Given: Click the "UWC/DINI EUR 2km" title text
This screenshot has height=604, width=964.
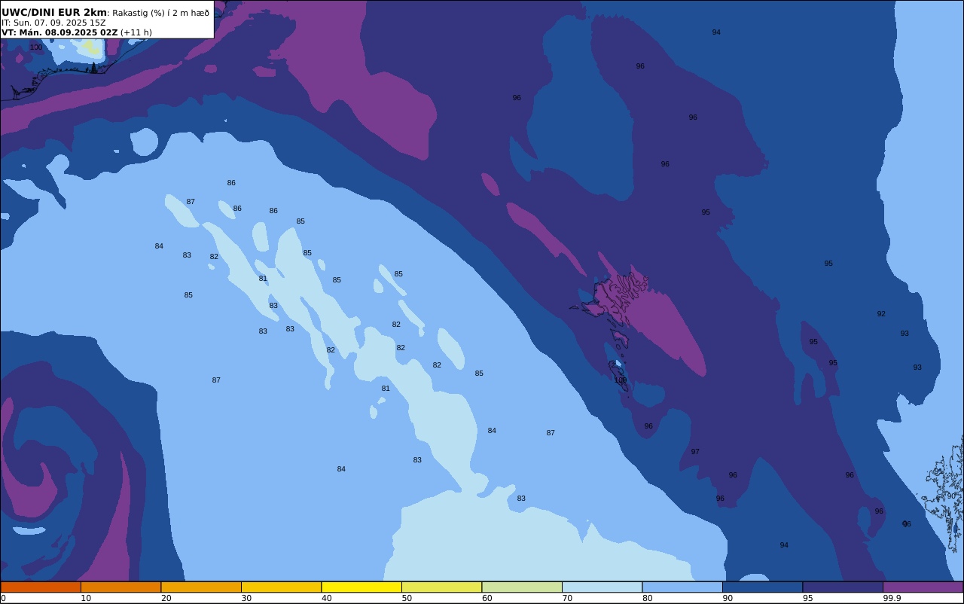Looking at the screenshot, I should 54,13.
